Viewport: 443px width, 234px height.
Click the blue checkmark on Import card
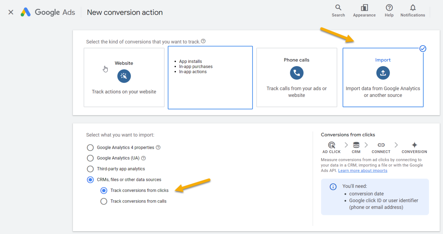tap(423, 48)
